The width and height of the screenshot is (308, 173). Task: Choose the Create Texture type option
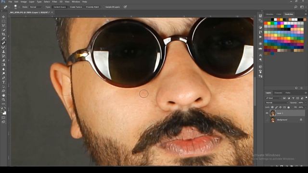click(76, 7)
